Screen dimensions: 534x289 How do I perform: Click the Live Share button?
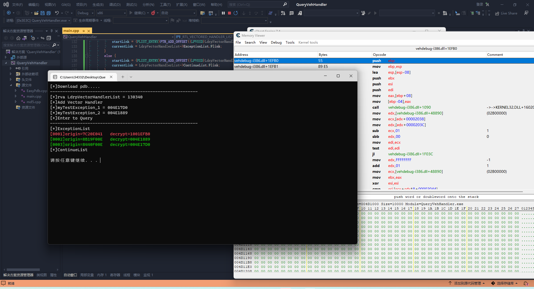(x=506, y=13)
